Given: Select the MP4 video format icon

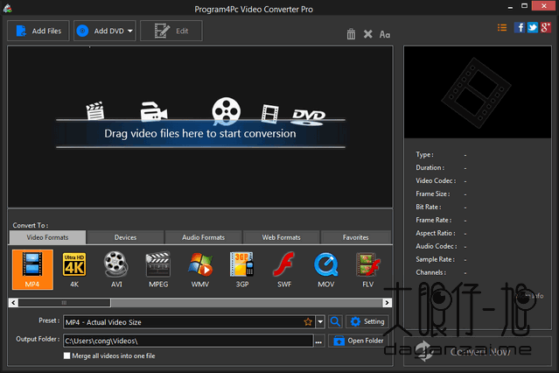Looking at the screenshot, I should pyautogui.click(x=32, y=270).
